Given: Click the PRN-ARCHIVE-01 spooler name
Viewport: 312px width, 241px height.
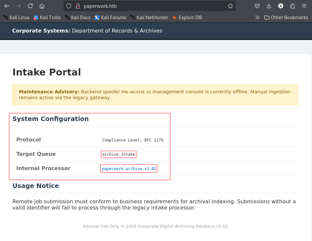Looking at the screenshot, I should tap(136, 92).
